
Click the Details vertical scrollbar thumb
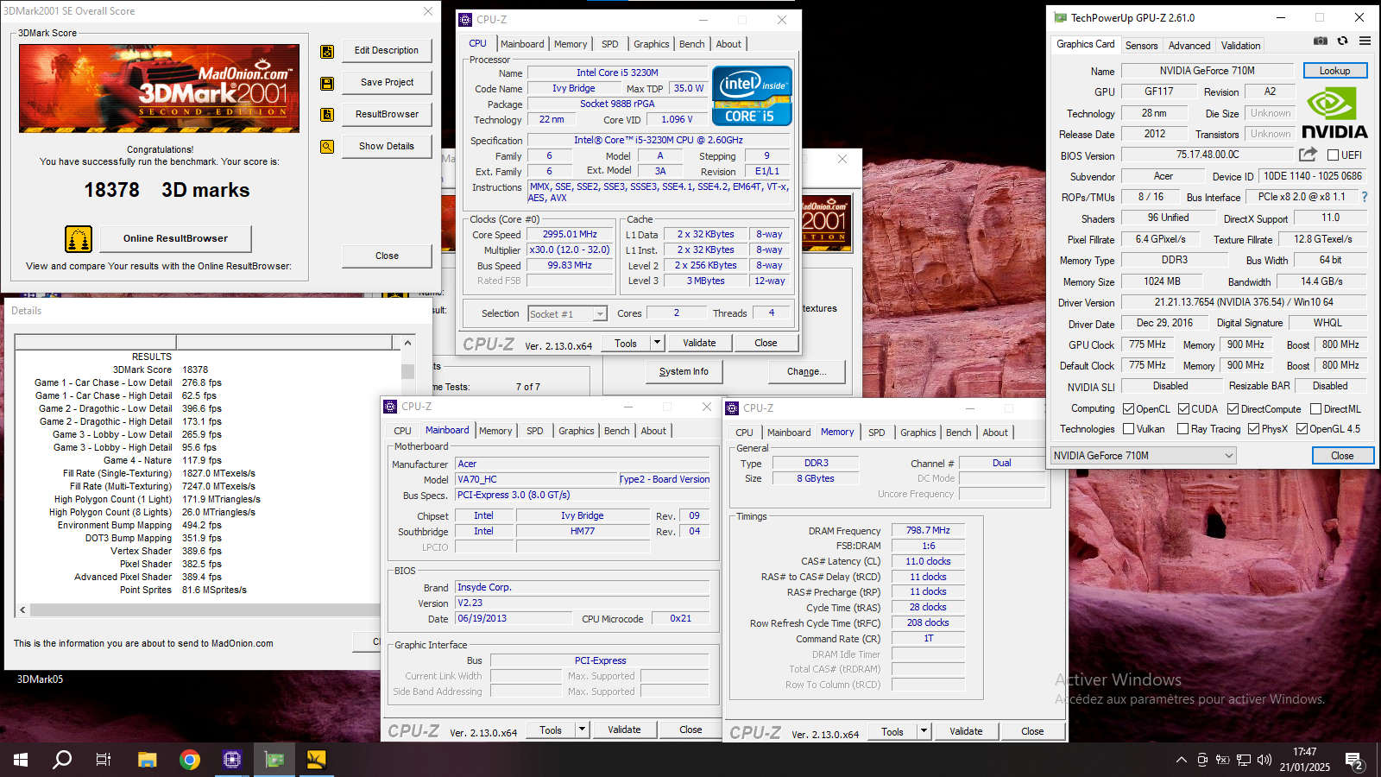tap(407, 371)
